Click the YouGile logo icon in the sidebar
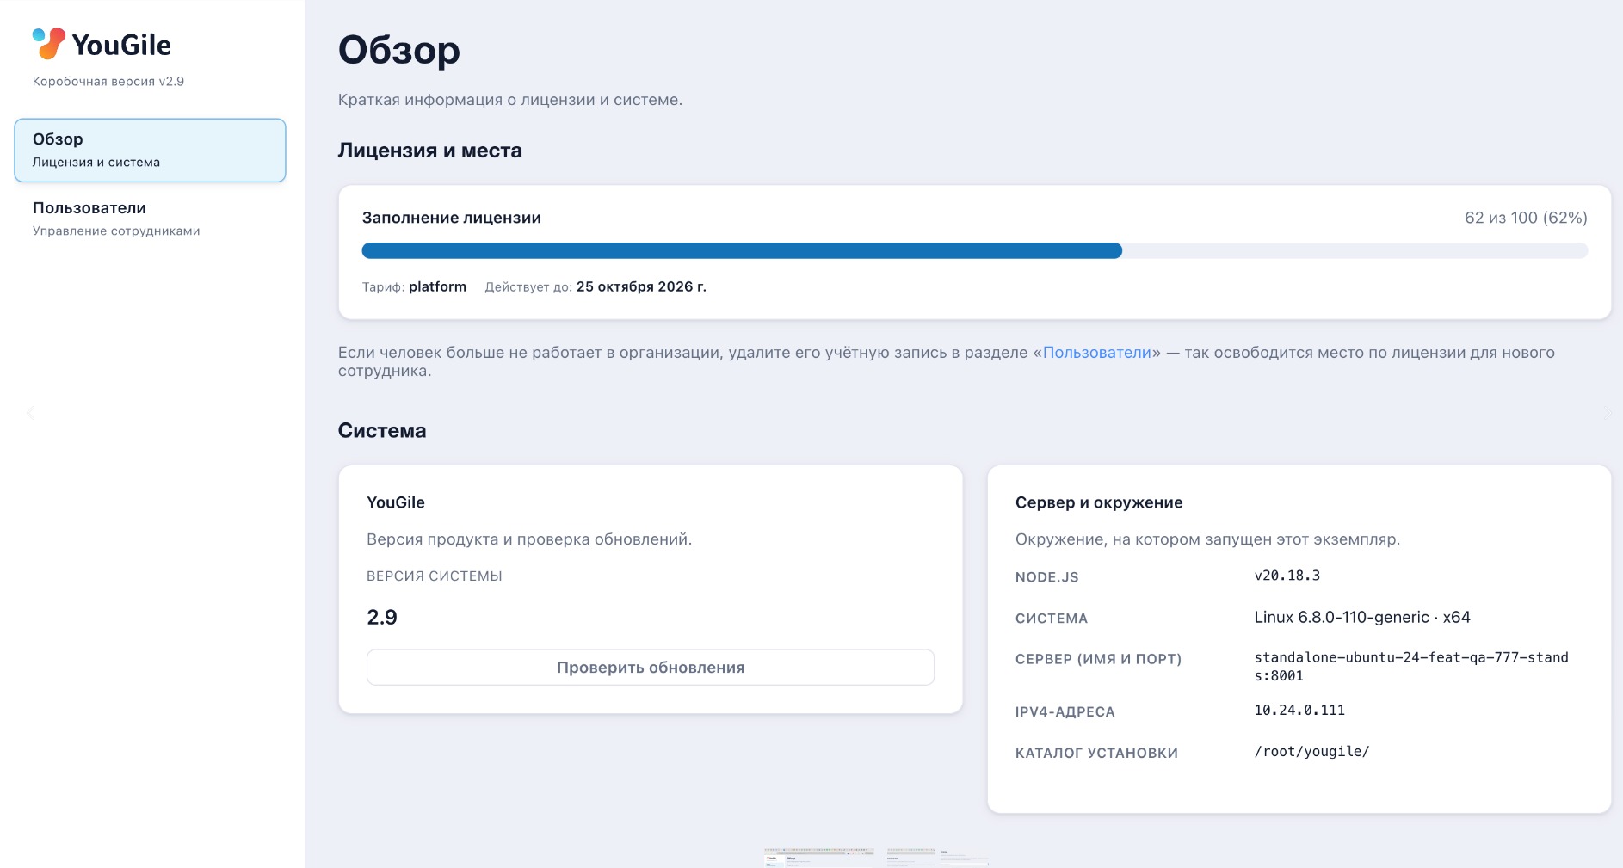The width and height of the screenshot is (1623, 868). click(x=48, y=43)
